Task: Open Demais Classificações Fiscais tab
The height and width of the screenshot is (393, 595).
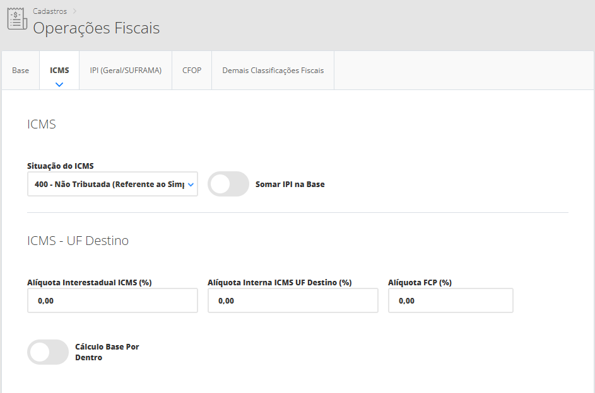Action: click(273, 71)
